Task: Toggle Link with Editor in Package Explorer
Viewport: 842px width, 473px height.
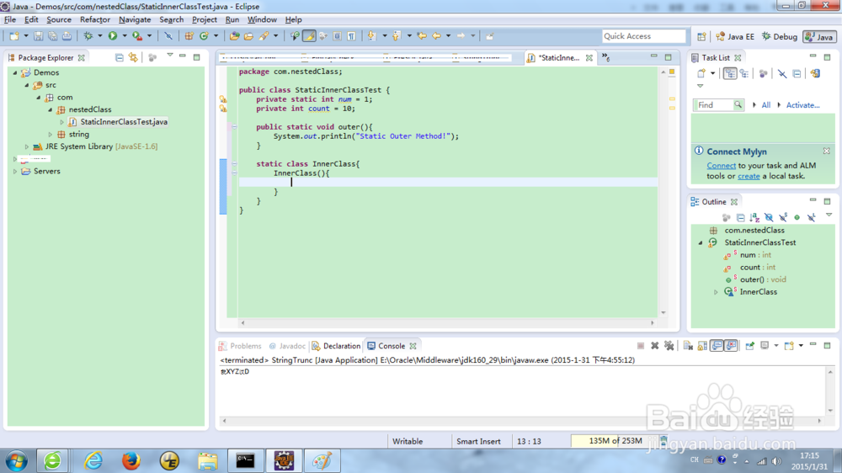Action: click(133, 57)
